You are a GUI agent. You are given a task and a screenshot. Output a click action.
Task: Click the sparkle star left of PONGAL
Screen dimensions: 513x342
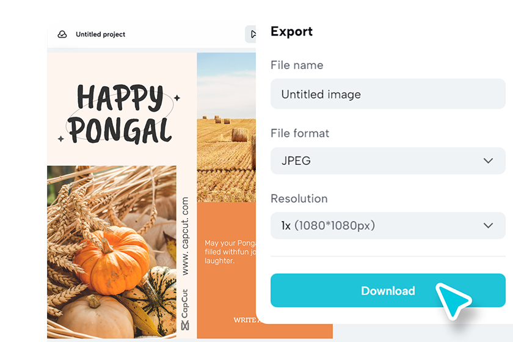61,139
